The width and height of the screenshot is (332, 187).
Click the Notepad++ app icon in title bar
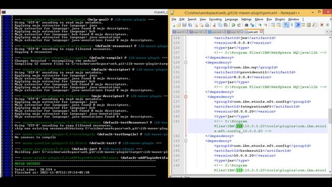(172, 13)
